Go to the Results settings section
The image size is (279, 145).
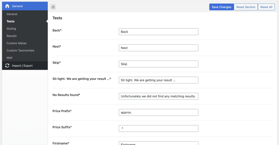(12, 36)
